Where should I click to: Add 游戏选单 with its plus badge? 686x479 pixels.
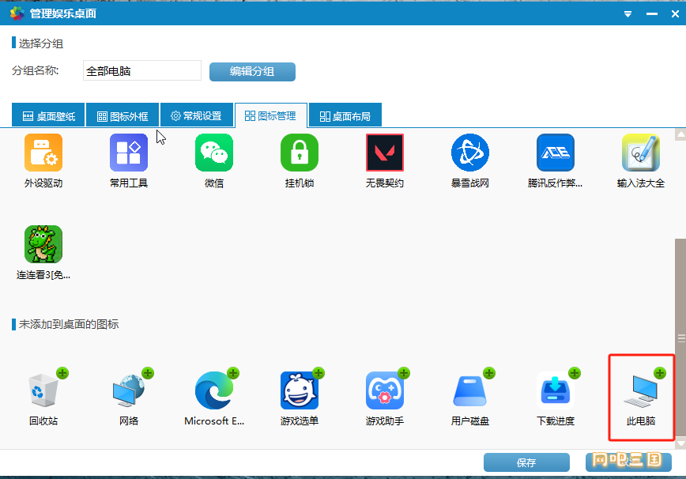(x=318, y=373)
